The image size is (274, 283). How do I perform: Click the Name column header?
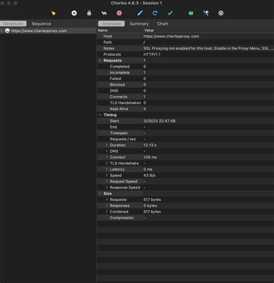[103, 30]
